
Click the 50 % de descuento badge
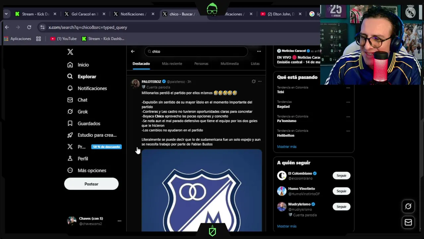coord(106,147)
